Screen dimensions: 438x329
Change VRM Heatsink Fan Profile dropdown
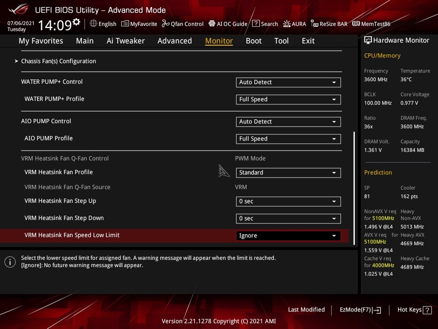tap(288, 173)
